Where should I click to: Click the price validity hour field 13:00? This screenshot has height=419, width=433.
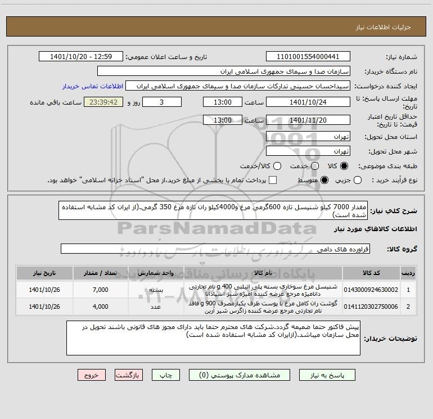tap(223, 120)
